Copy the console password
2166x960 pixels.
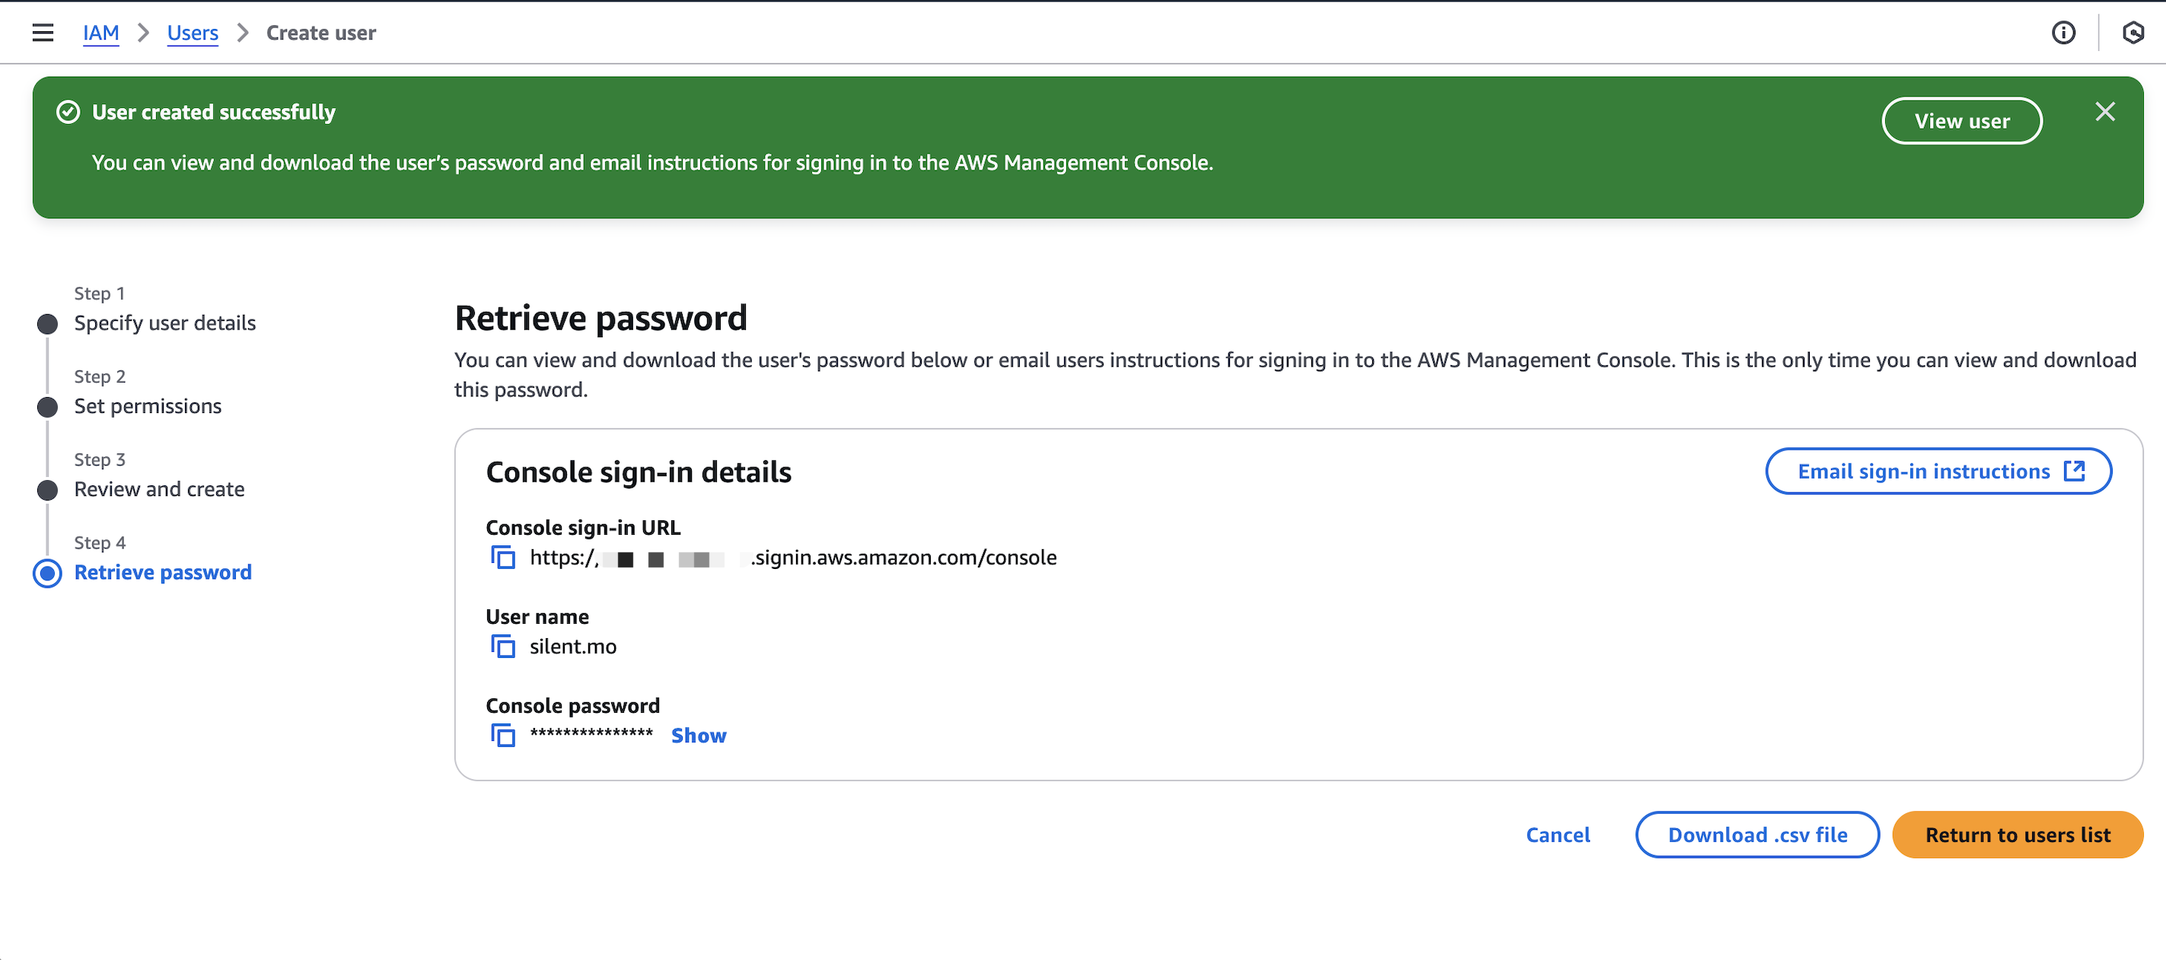tap(503, 735)
